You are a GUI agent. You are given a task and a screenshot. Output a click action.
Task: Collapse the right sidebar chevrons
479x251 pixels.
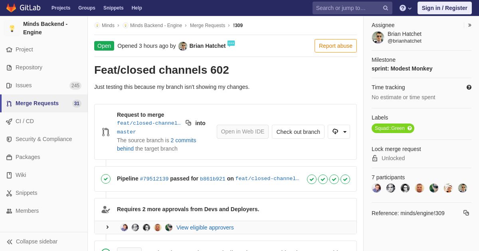tap(469, 25)
